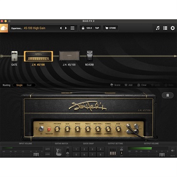The height and width of the screenshot is (177, 177).
Task: Select the J.H. 45/100 amp head
Action: (x=38, y=56)
